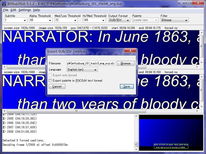The width and height of the screenshot is (206, 154).
Task: Close the Export SUB/IDX dialog
Action: tap(130, 51)
